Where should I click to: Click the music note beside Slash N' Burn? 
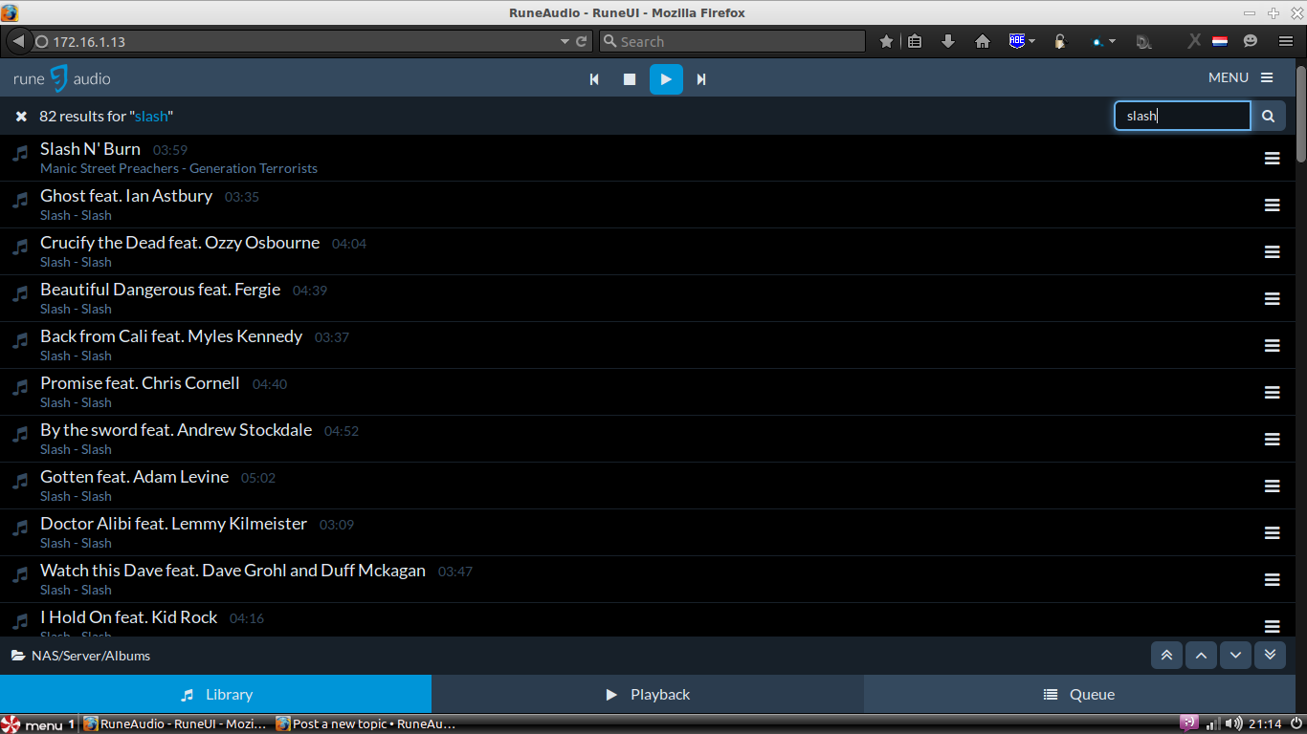click(20, 153)
